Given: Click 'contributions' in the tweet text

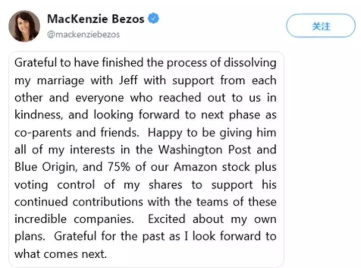Looking at the screenshot, I should point(108,202).
